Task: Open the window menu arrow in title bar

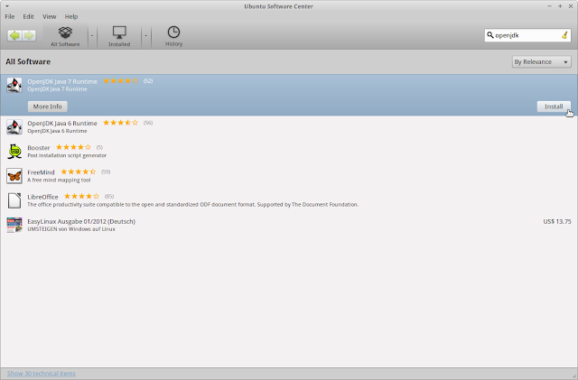Action: tap(7, 6)
